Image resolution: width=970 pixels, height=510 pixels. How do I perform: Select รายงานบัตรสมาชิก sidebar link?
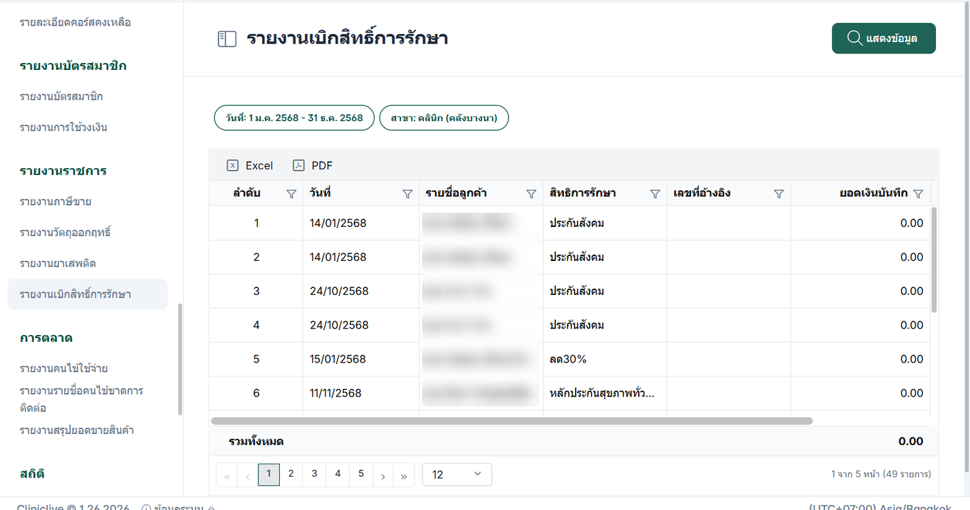(62, 96)
